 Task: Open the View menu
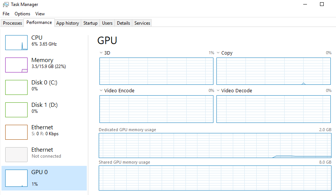click(40, 14)
